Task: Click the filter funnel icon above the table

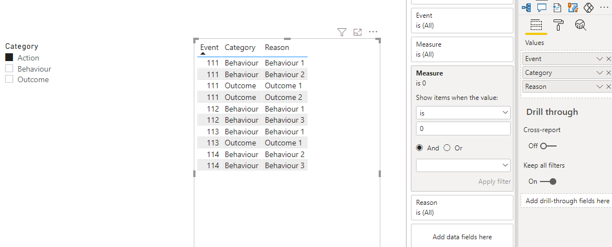Action: 342,32
